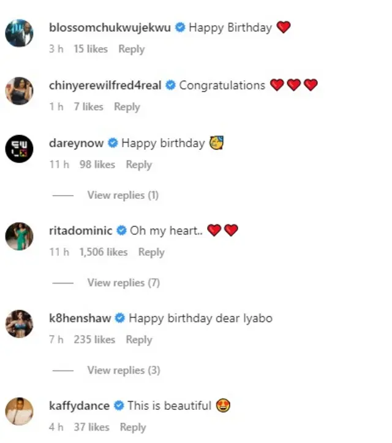Click verified badge beside dareynow
This screenshot has height=443, width=392.
coord(113,144)
